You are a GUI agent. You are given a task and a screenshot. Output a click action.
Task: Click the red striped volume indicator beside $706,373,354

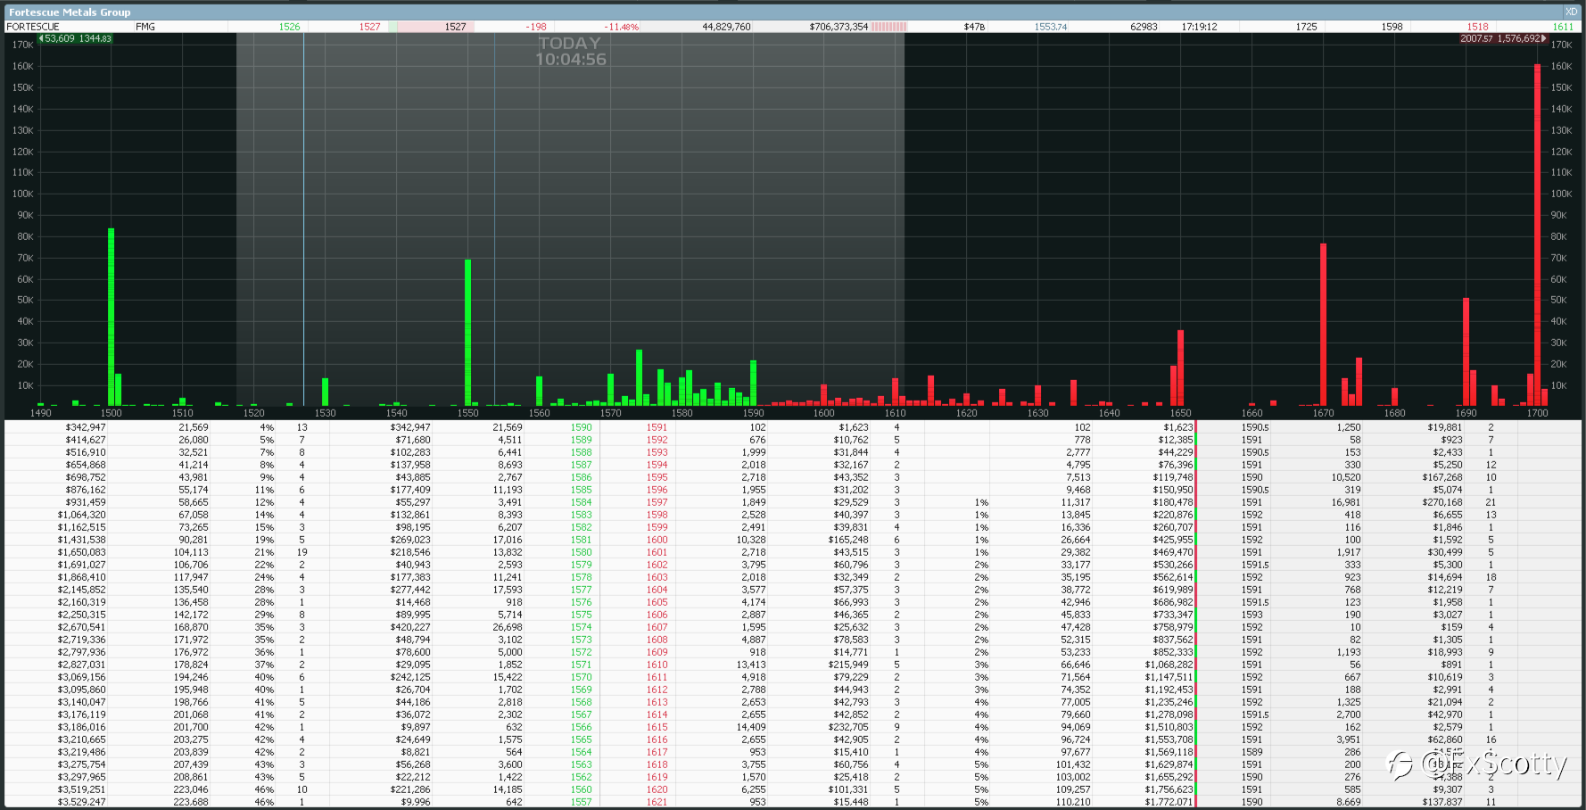tap(889, 27)
